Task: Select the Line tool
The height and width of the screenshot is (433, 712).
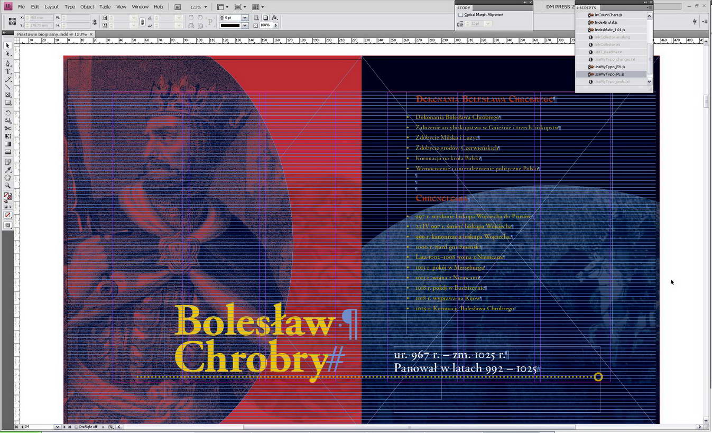Action: point(7,87)
